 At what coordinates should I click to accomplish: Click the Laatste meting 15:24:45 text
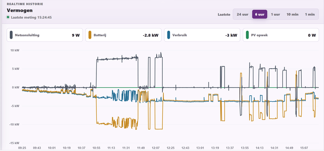point(32,17)
